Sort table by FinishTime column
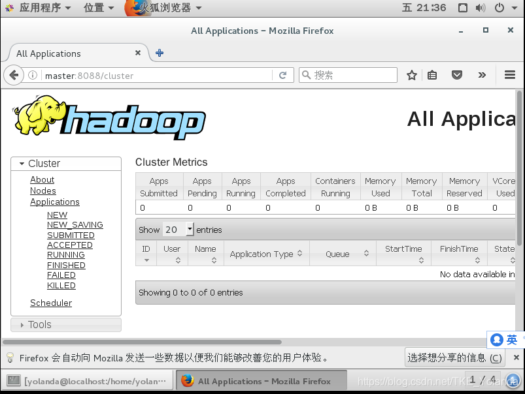 (x=477, y=260)
